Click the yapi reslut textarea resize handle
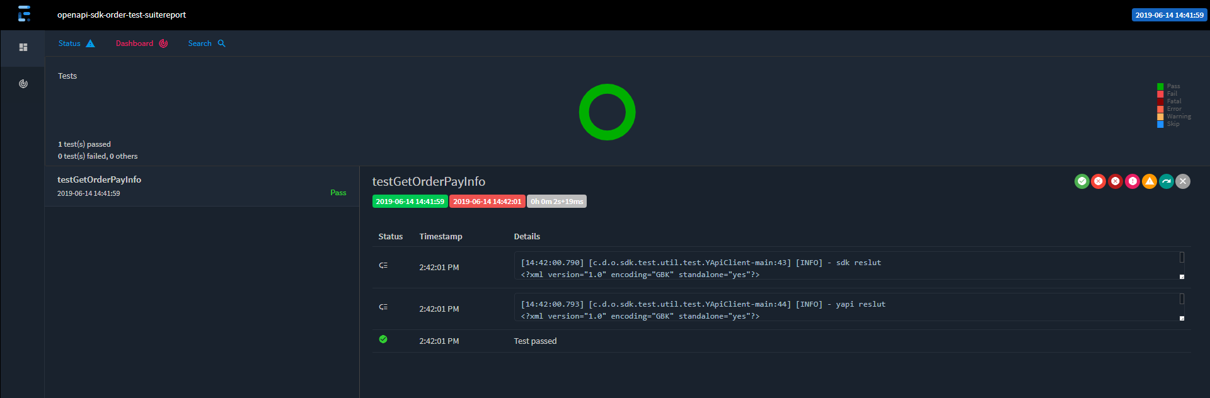Image resolution: width=1210 pixels, height=398 pixels. tap(1182, 318)
